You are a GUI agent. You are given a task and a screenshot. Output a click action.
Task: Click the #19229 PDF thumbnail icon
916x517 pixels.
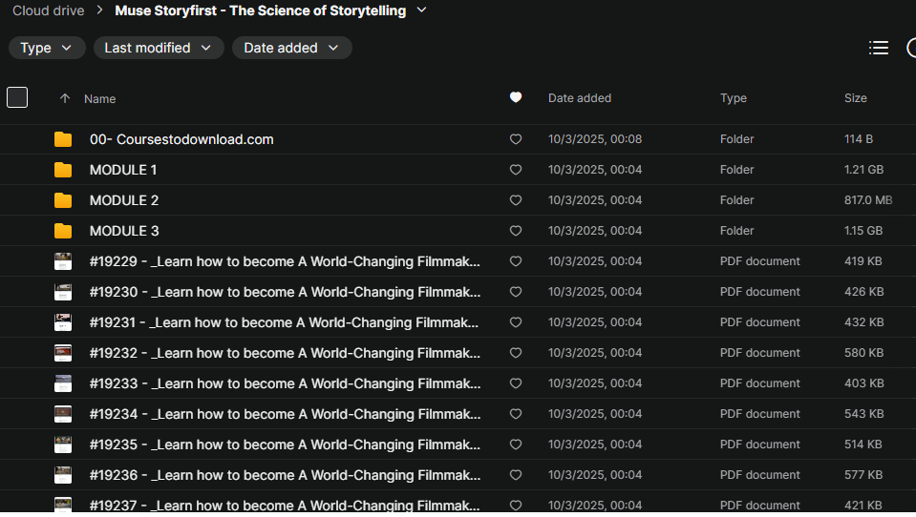tap(63, 261)
